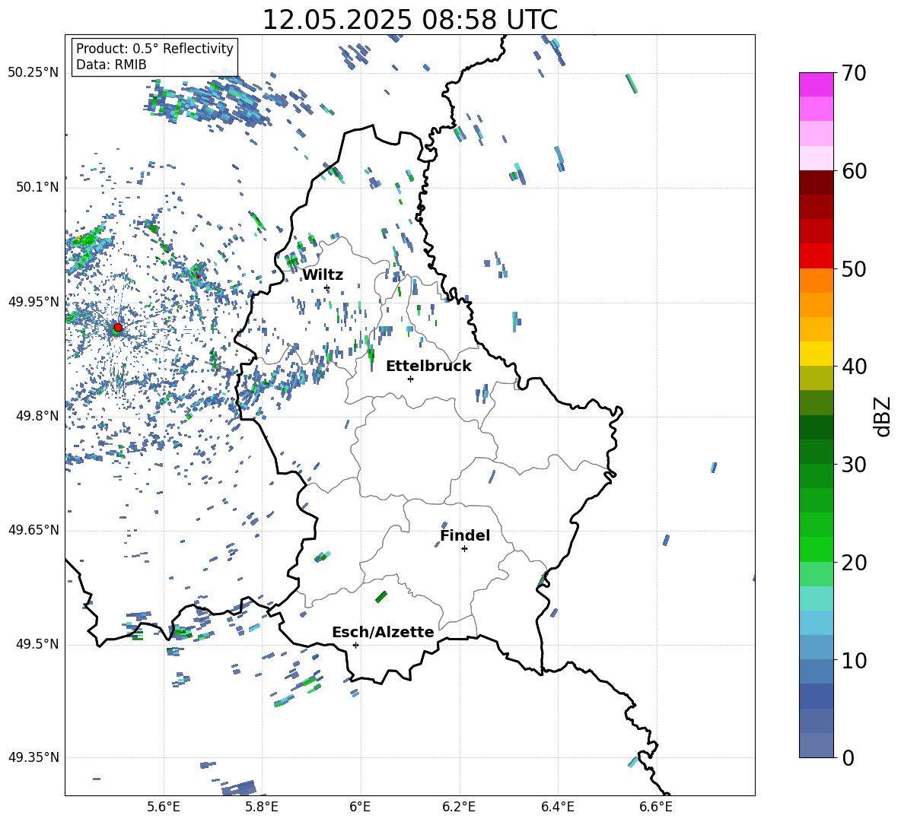The height and width of the screenshot is (822, 901).
Task: Click the light blue swatch midway between the 10 and 20 dBZ ticks
Action: 816,623
